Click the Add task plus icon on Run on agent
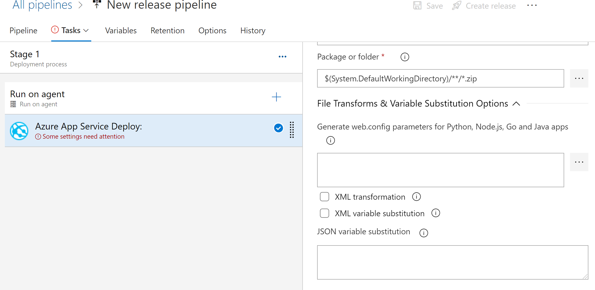The image size is (595, 290). 276,97
